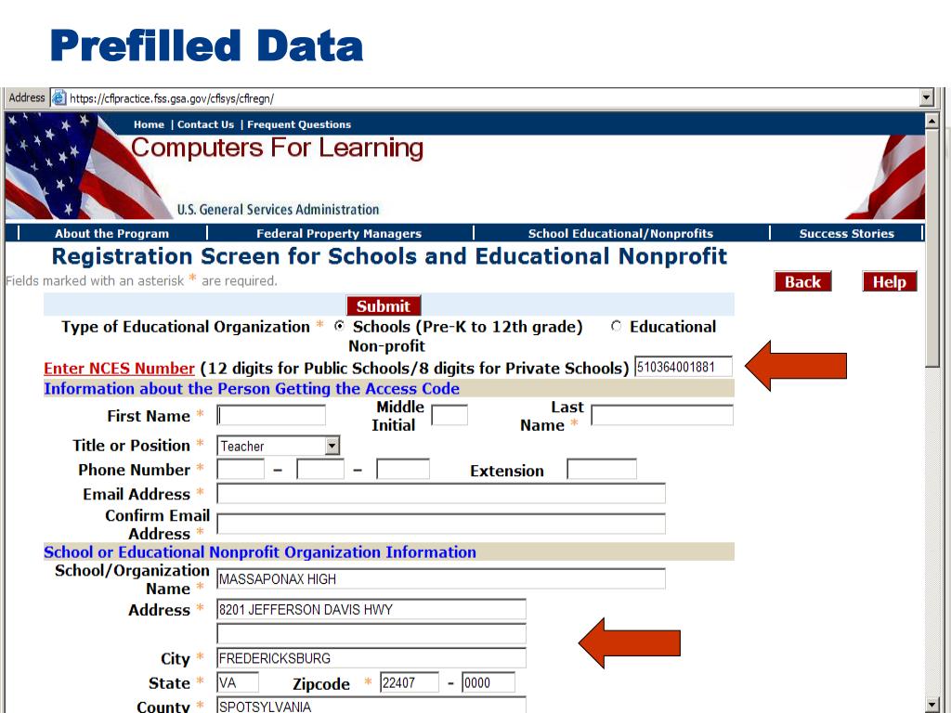Click the City field showing Fredericksburg

(x=371, y=658)
